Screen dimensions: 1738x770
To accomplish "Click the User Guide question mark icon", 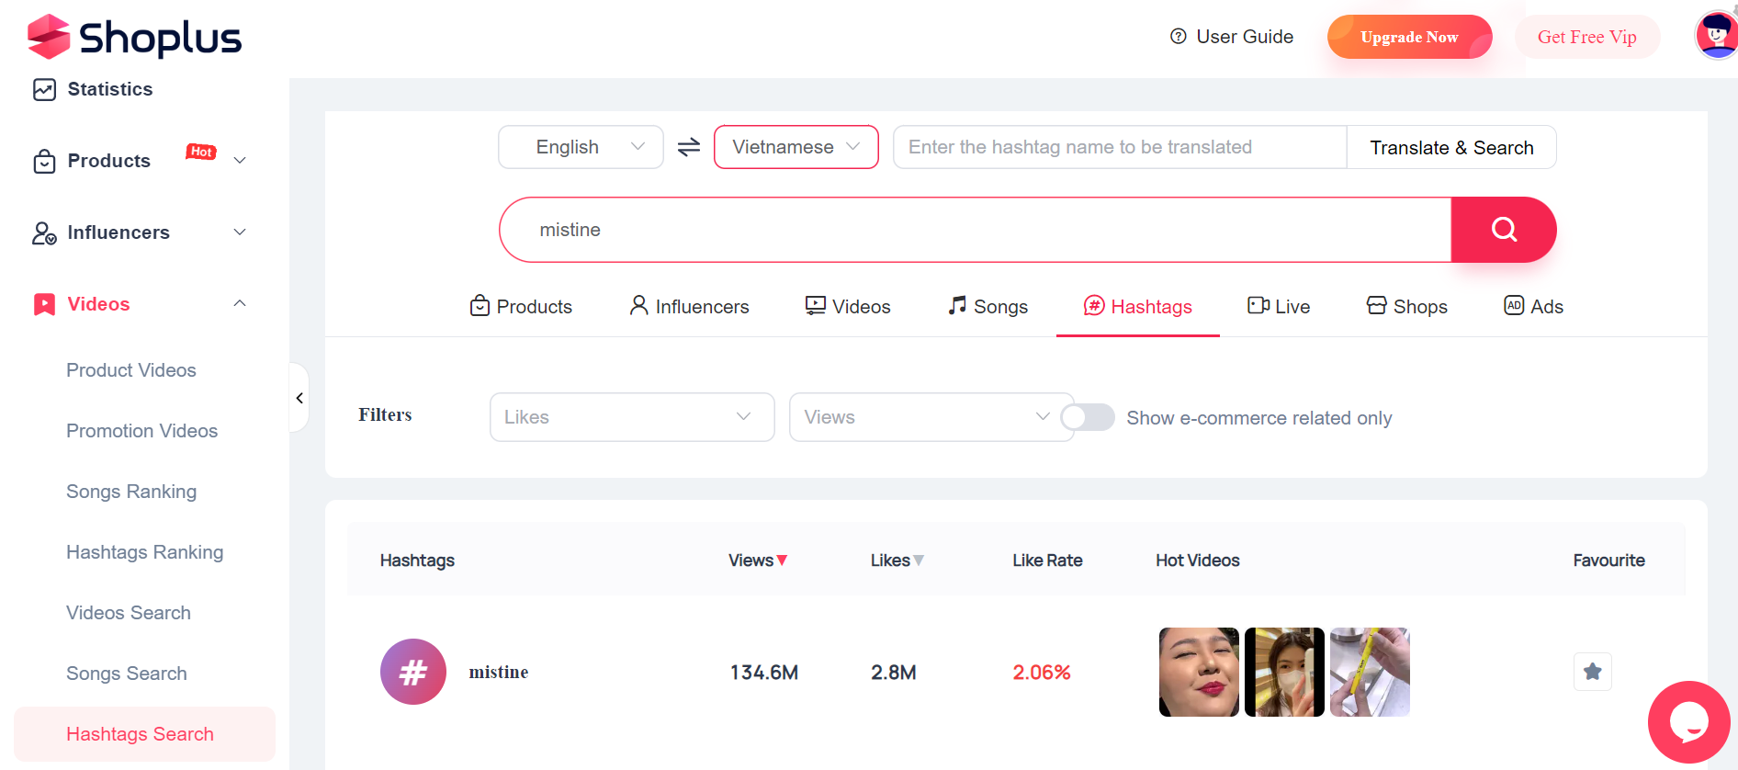I will 1178,37.
